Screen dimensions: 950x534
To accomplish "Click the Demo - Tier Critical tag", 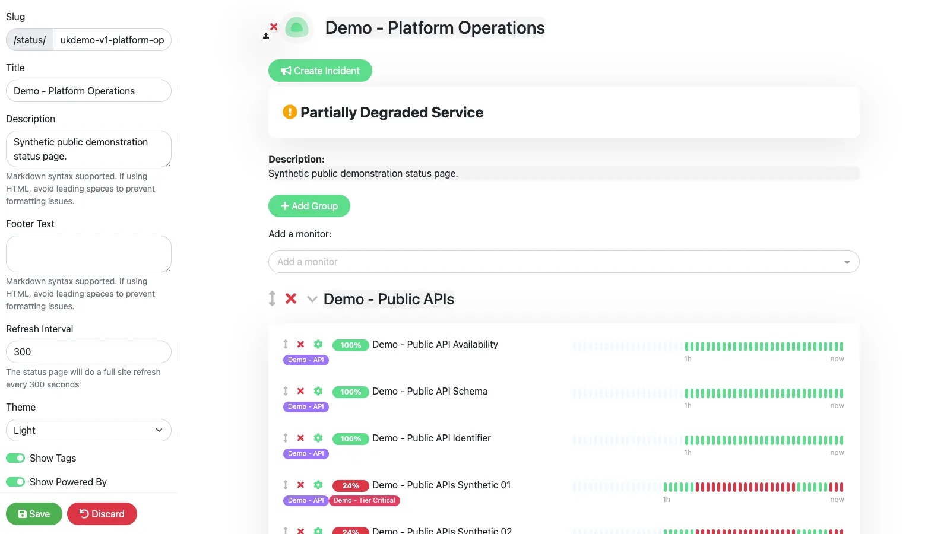I will pyautogui.click(x=365, y=500).
